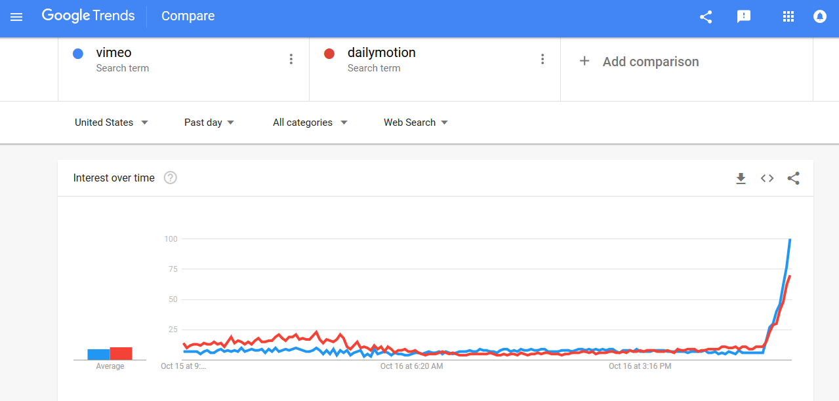This screenshot has width=839, height=401.
Task: Click the red dailymotion average bar
Action: pyautogui.click(x=121, y=353)
